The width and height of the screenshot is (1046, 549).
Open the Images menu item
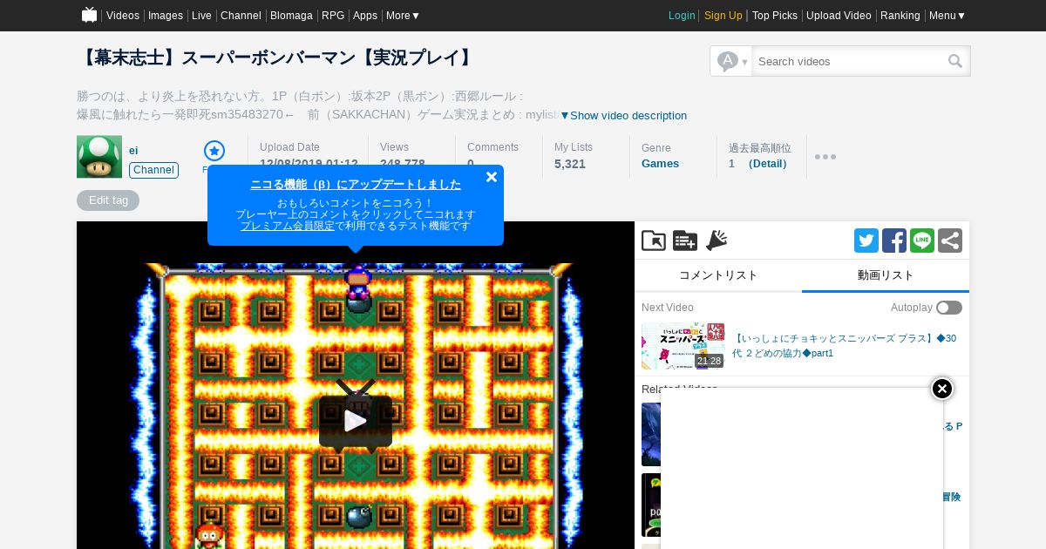(166, 16)
